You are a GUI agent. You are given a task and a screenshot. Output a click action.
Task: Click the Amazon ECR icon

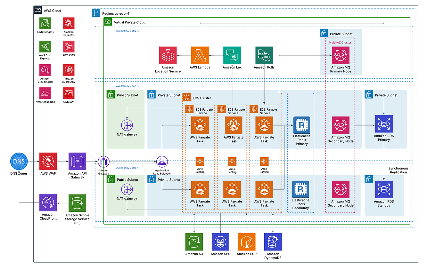246,242
